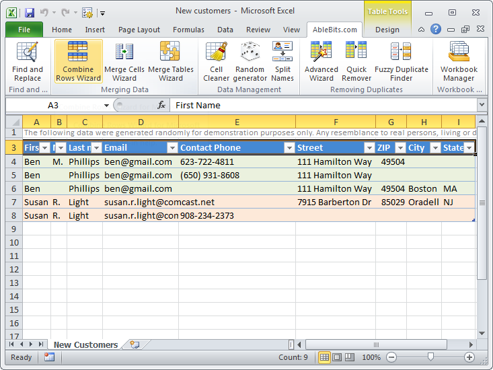Click the Excel application icon
Image resolution: width=493 pixels, height=370 pixels.
point(11,13)
